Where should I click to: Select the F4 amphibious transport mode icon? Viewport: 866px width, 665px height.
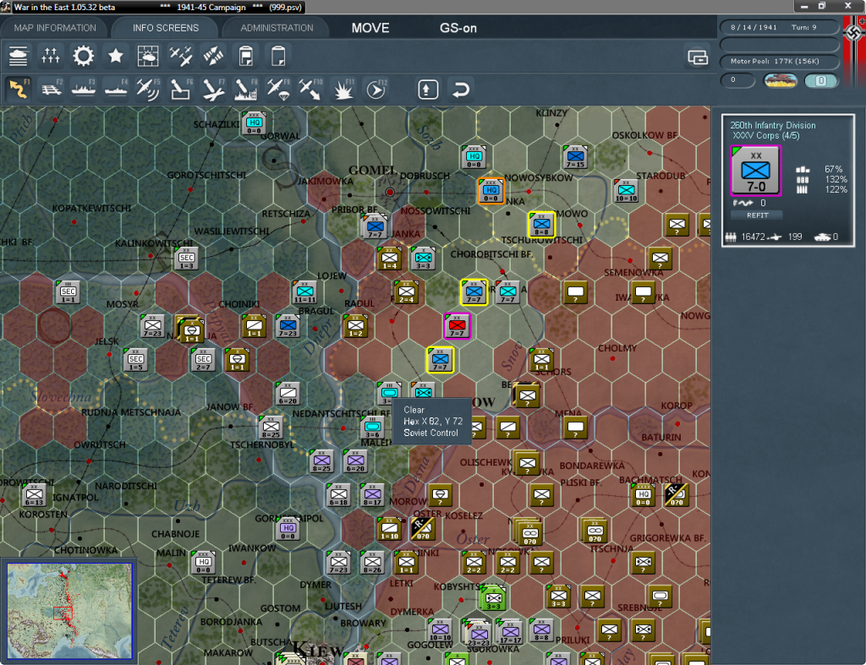point(116,90)
